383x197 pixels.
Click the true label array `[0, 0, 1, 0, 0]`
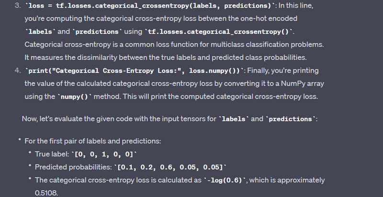click(x=103, y=155)
